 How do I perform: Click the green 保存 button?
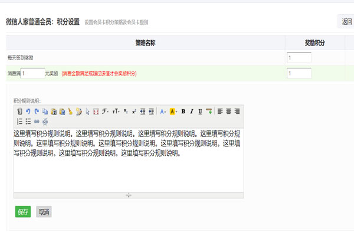23,212
